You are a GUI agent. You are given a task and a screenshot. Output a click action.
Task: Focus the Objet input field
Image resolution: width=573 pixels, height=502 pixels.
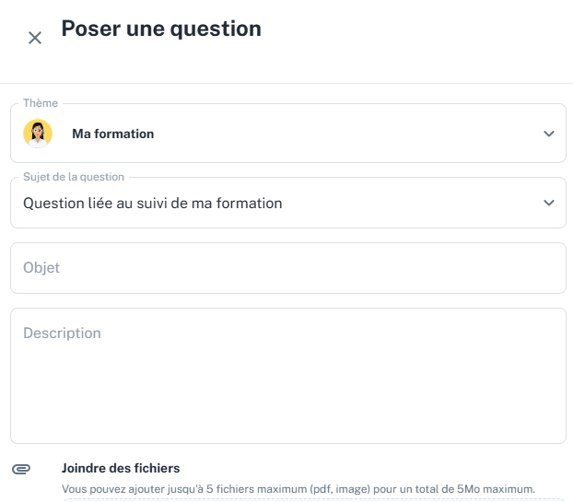[287, 268]
